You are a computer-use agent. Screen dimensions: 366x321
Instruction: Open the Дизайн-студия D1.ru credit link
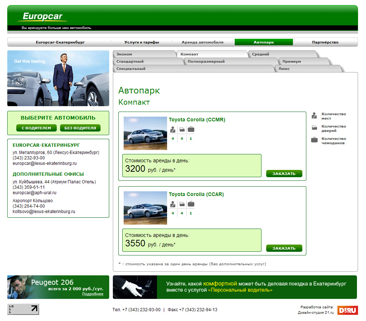[x=316, y=313]
